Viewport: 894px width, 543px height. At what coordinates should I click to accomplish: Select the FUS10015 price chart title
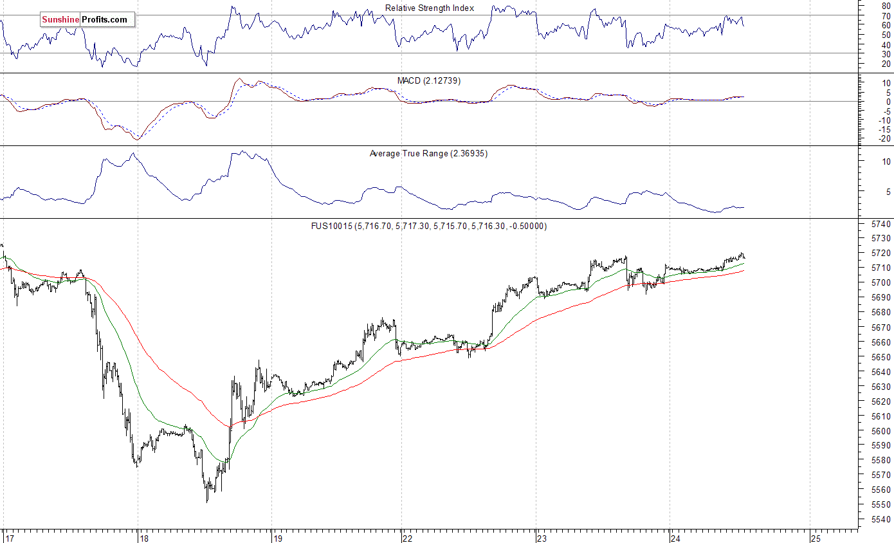430,226
